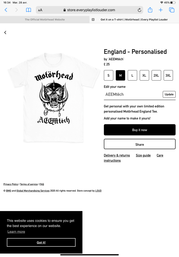Add a new tab with the plus icon

point(161,10)
